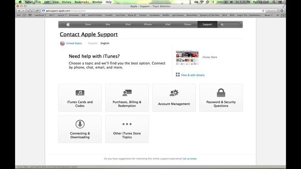This screenshot has height=169, width=301.
Task: Select Connecting & Downloading topic
Action: click(80, 129)
